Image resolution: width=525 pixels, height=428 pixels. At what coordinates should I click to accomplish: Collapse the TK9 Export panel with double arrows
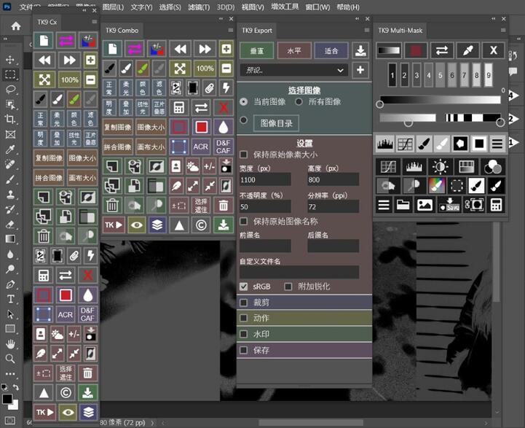[358, 19]
